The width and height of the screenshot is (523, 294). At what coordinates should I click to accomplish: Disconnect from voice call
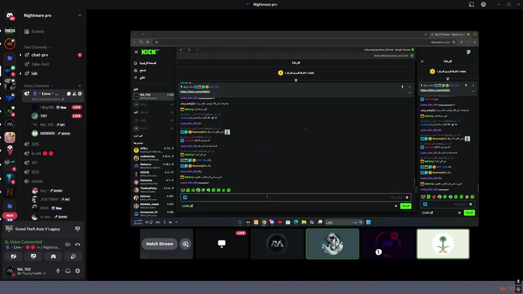[78, 245]
